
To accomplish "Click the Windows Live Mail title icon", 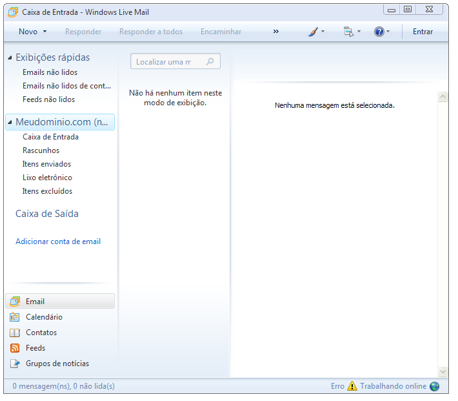I will point(13,12).
